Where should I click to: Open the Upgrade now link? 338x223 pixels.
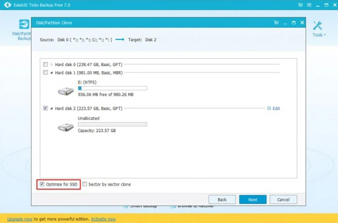pos(20,219)
